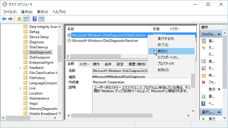The width and height of the screenshot is (228, 128).
Task: Select the Location folder
Action: pos(36,93)
